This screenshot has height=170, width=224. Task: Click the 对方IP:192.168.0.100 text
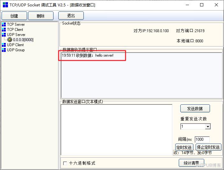pos(151,31)
